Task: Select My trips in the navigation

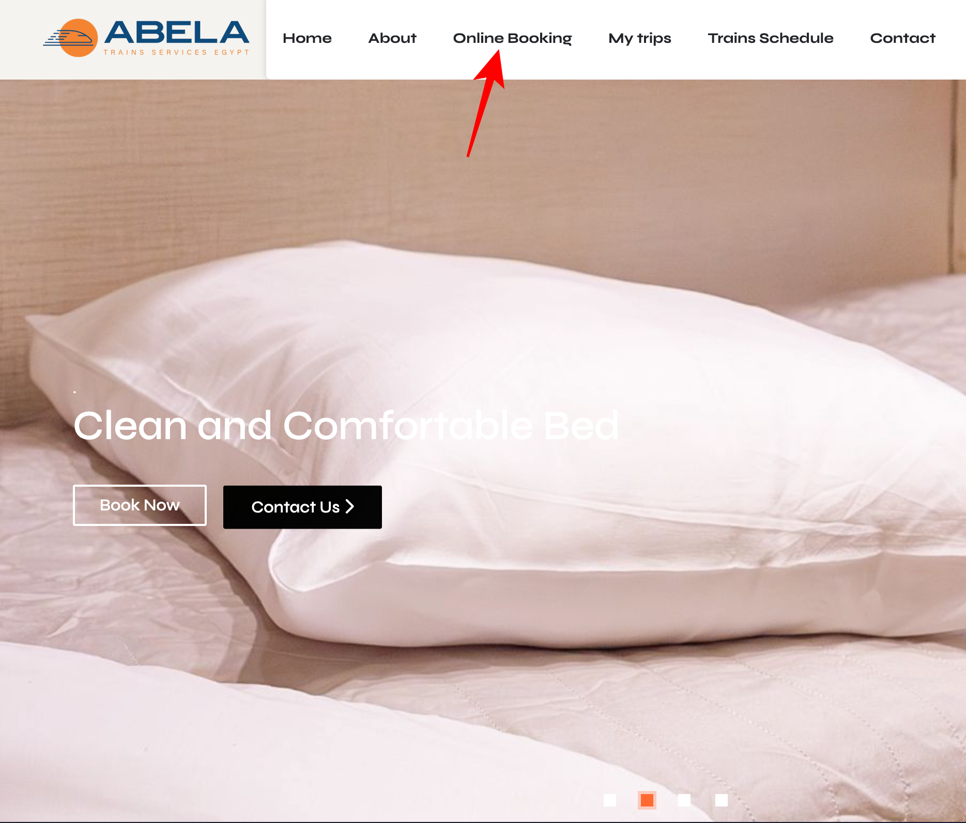Action: pos(639,39)
